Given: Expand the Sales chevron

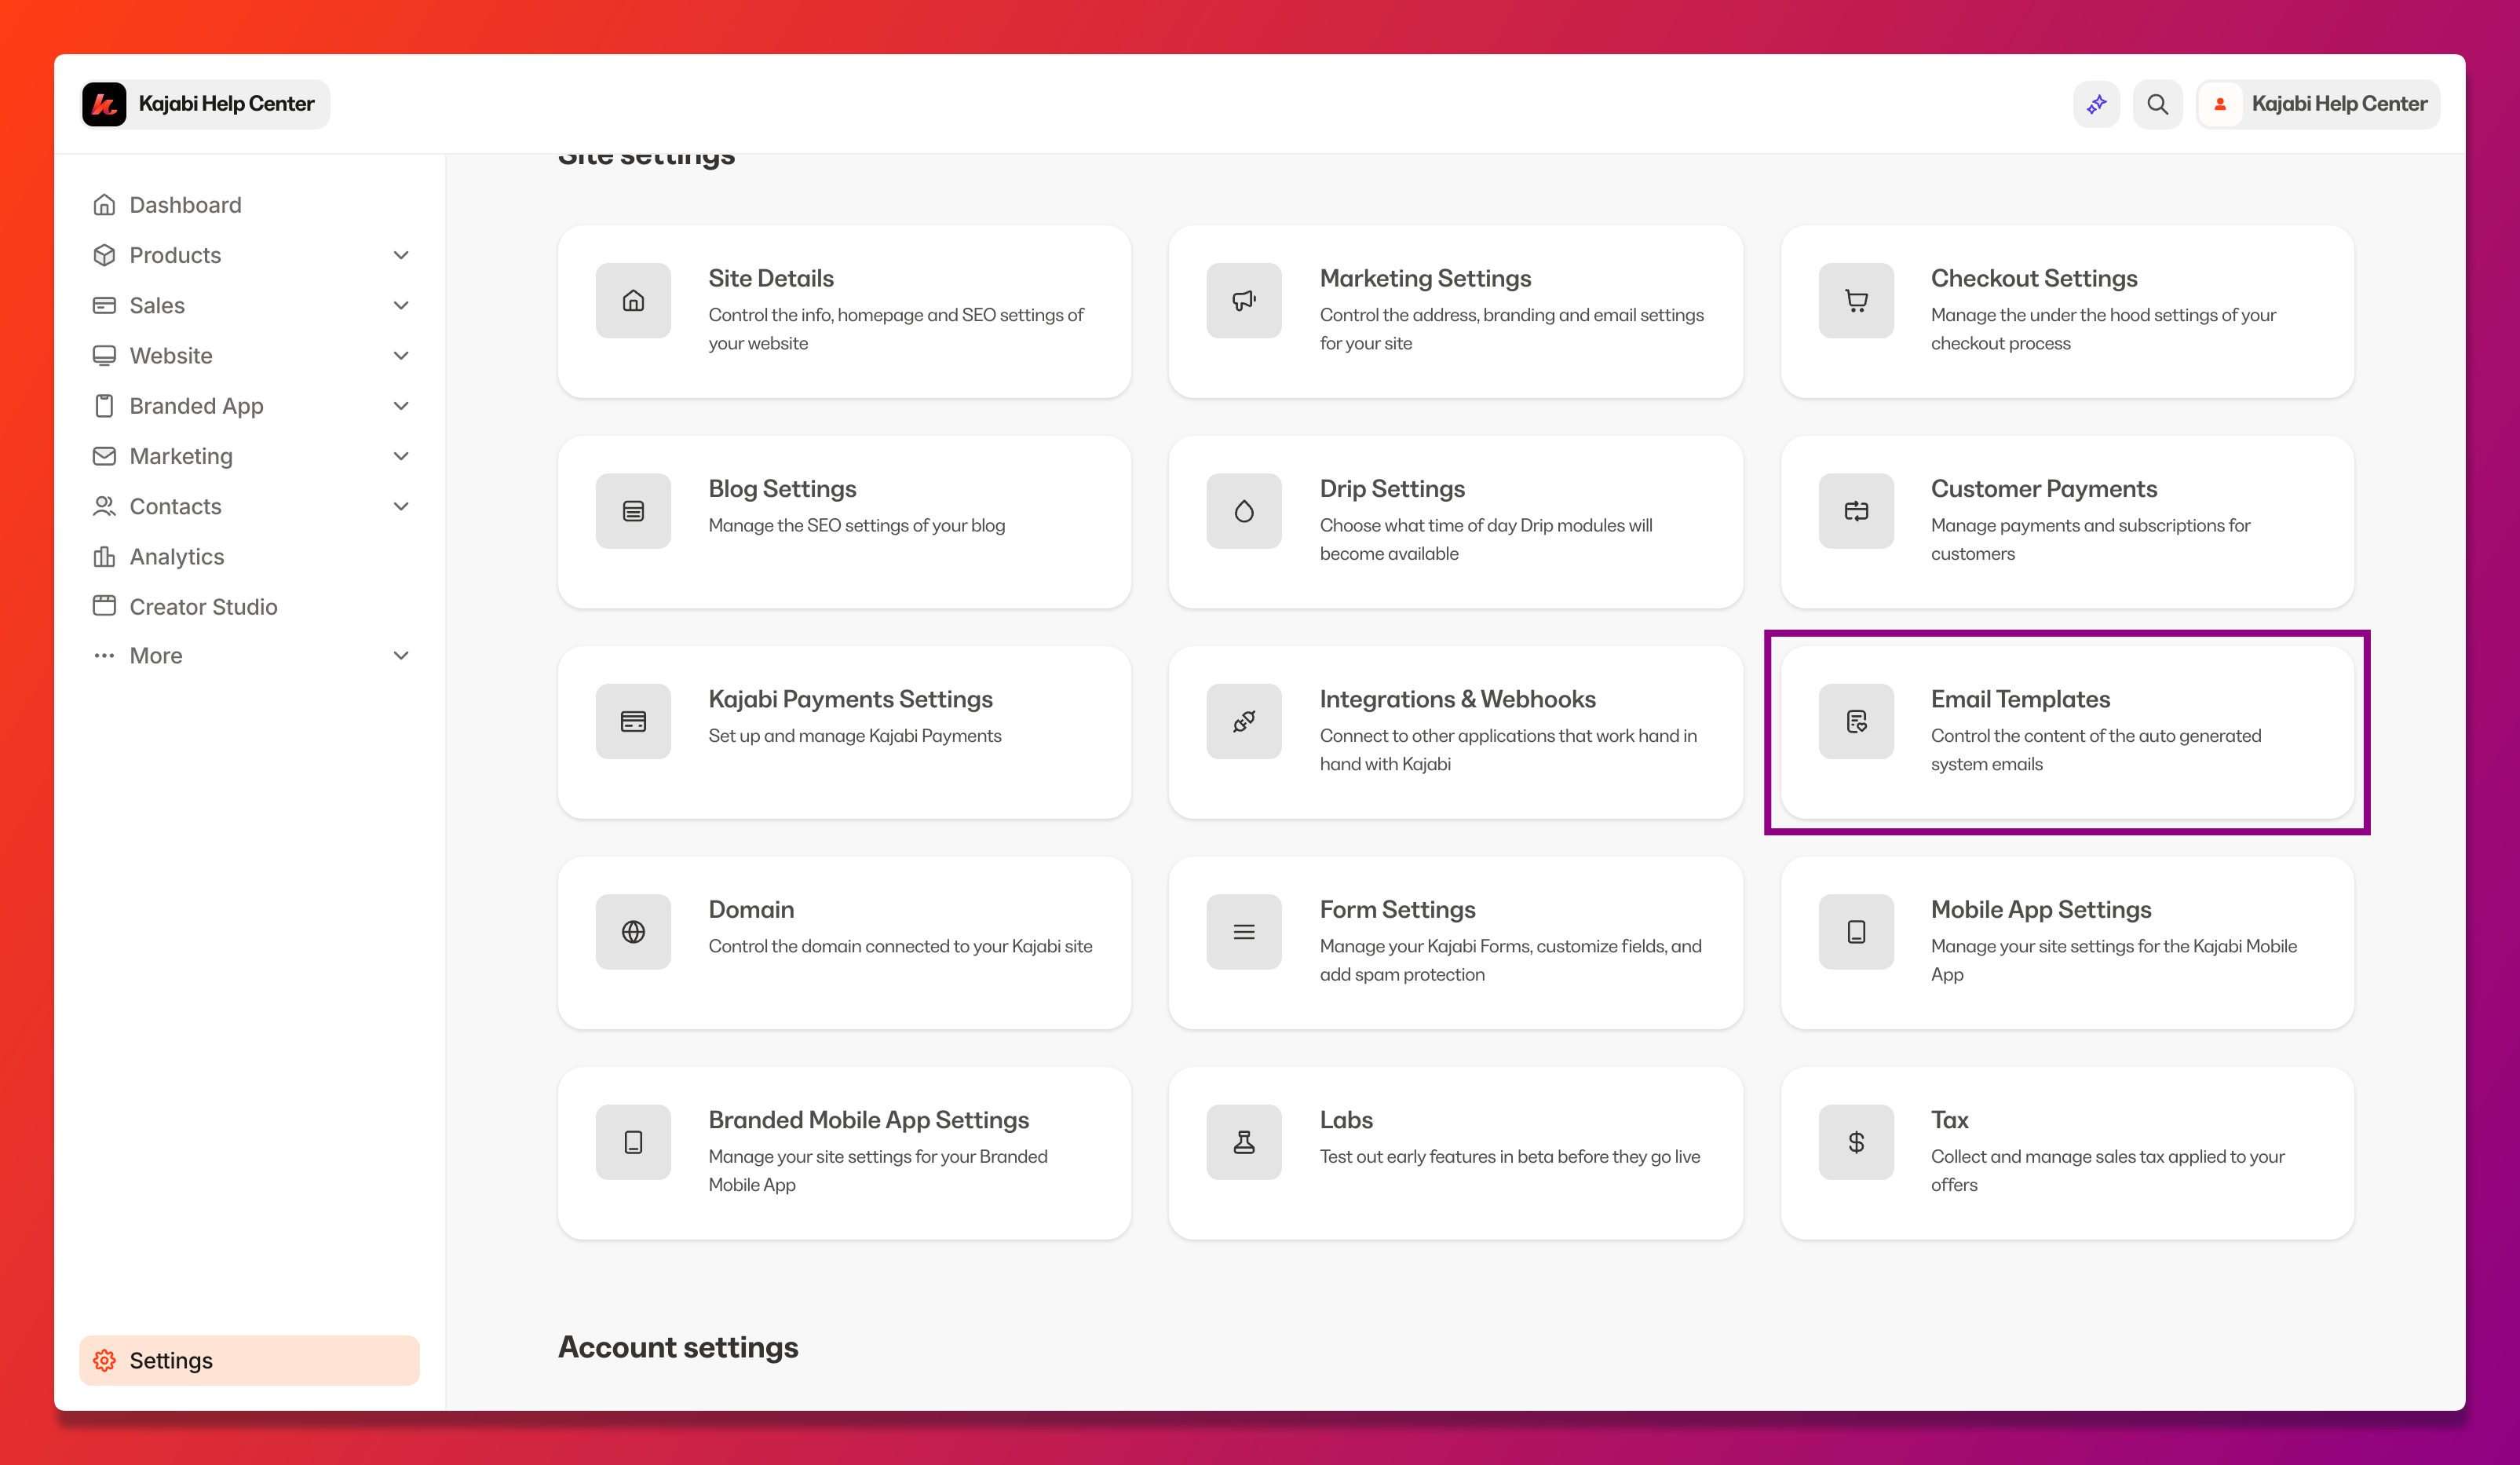Looking at the screenshot, I should (401, 305).
